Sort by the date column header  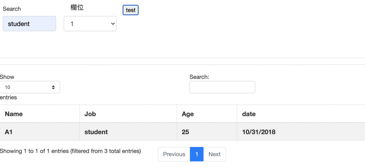coord(249,114)
